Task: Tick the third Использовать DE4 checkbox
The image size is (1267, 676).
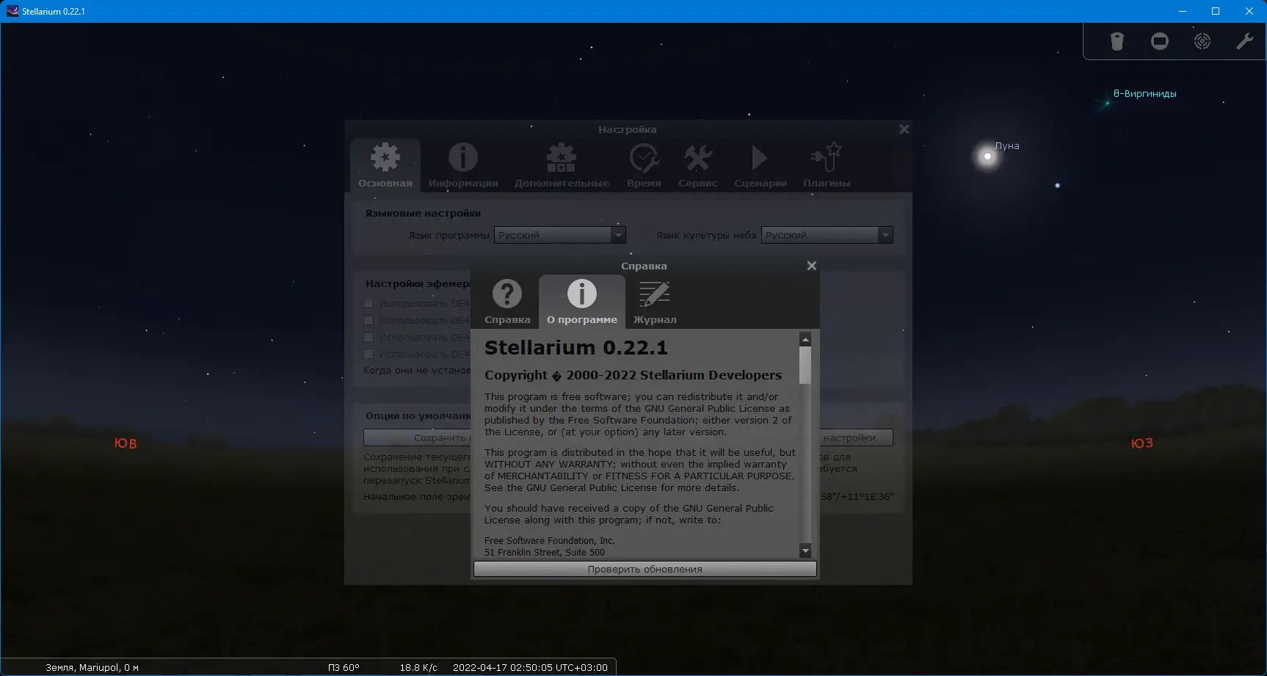Action: [369, 337]
